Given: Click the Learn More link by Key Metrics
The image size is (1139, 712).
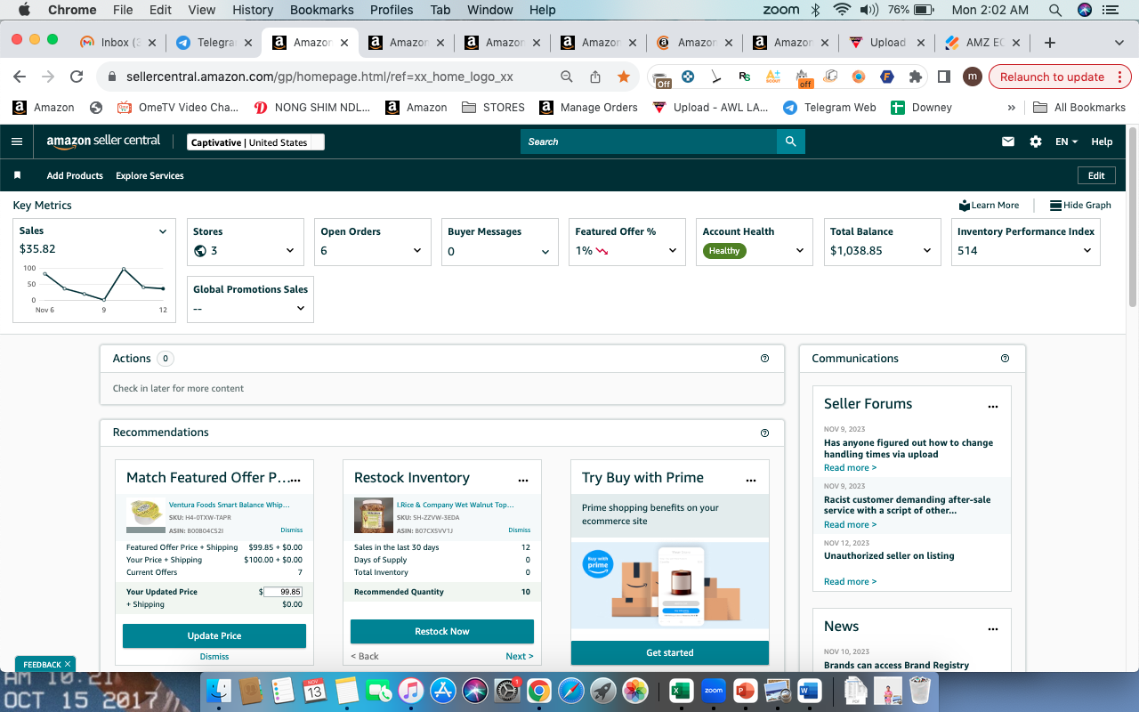Looking at the screenshot, I should pyautogui.click(x=989, y=205).
